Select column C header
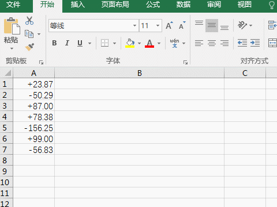Image resolution: width=277 pixels, height=207 pixels. [x=245, y=73]
